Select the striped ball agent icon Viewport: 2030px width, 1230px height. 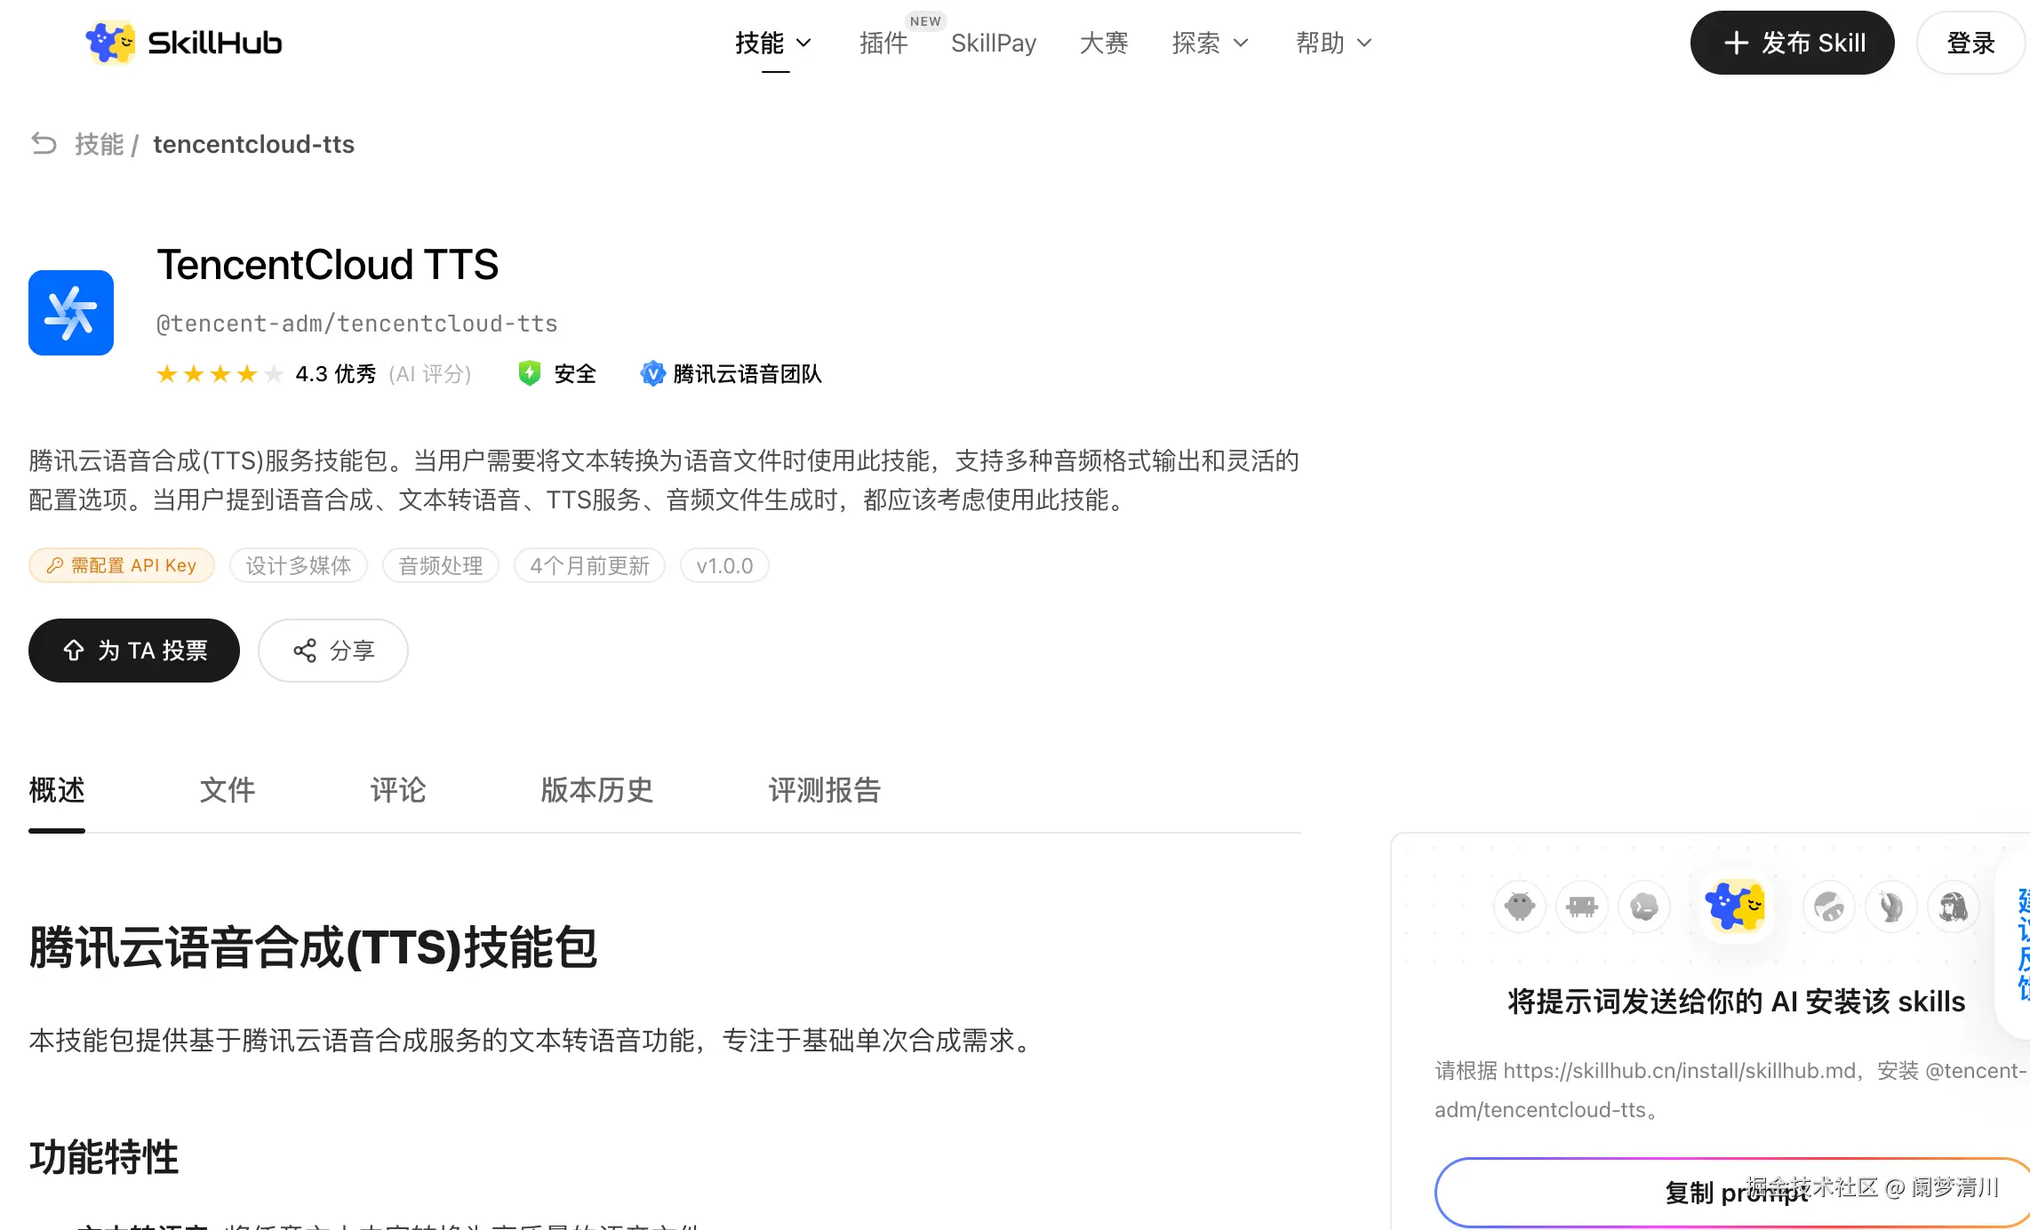click(x=1829, y=907)
